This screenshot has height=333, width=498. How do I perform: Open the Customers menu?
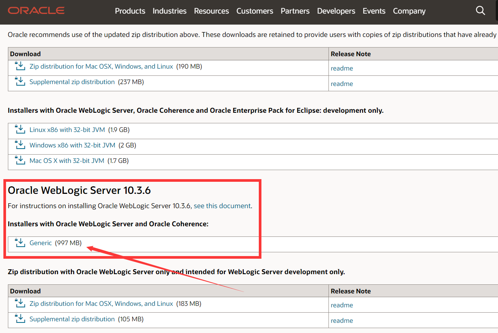[255, 11]
